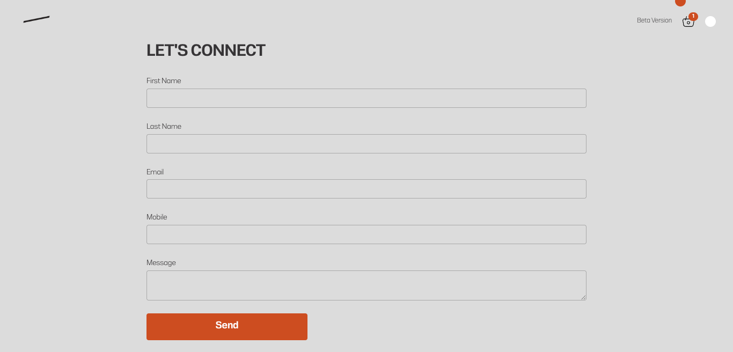This screenshot has height=352, width=733.
Task: Click the Message label
Action: point(161,263)
